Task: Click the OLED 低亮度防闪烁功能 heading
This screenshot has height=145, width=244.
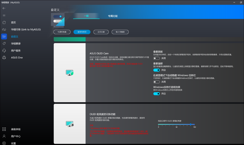Action: (103, 114)
